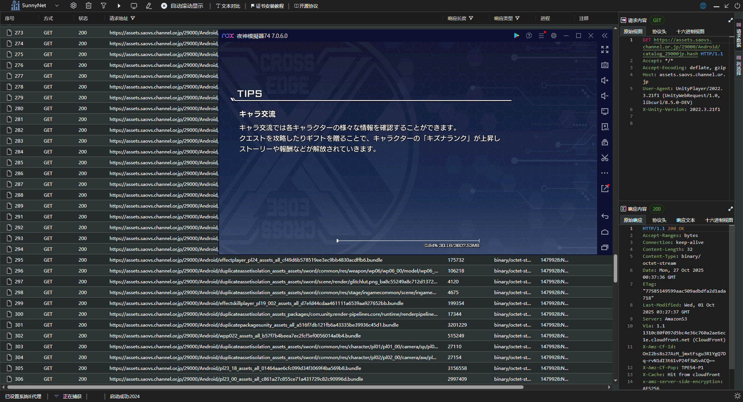This screenshot has height=402, width=743.
Task: Click the Nox volume up icon
Action: 605,80
